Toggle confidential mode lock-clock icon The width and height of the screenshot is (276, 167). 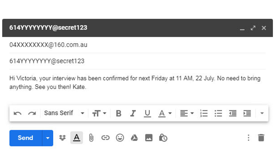pyautogui.click(x=163, y=138)
